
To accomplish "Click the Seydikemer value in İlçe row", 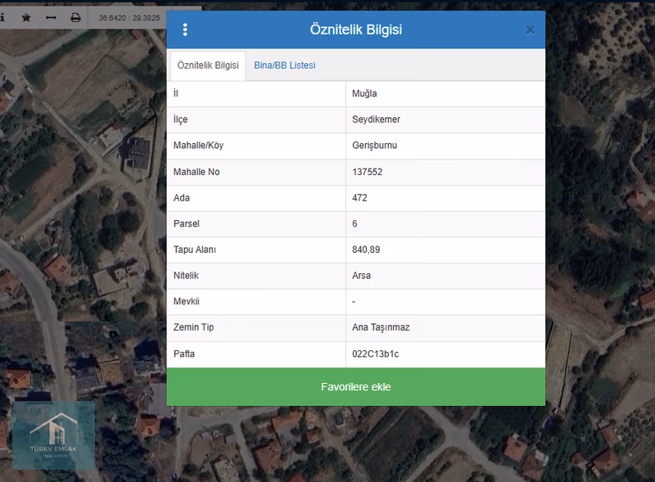I will coord(376,119).
